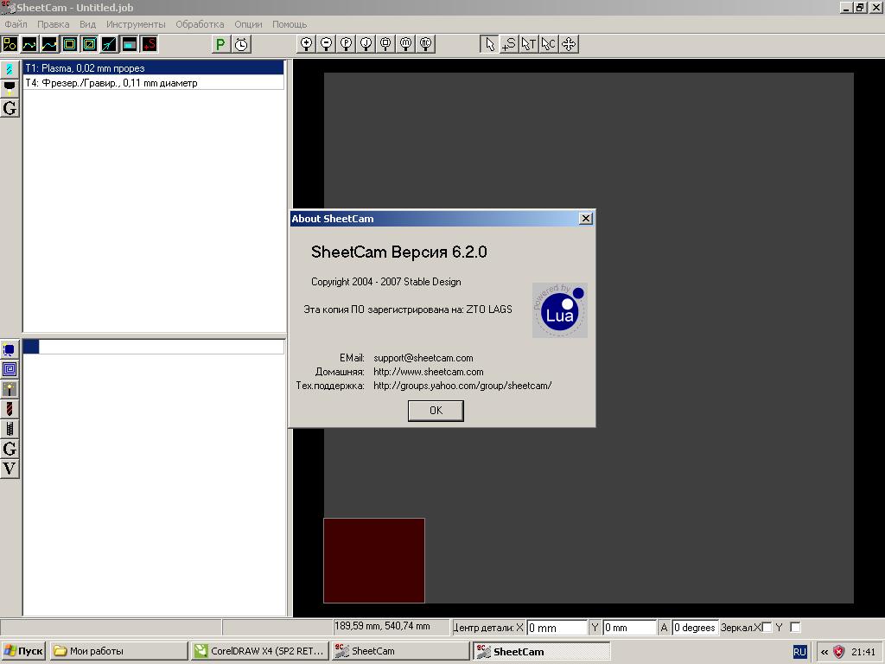Viewport: 885px width, 664px height.
Task: Click the V operation icon
Action: click(x=10, y=469)
